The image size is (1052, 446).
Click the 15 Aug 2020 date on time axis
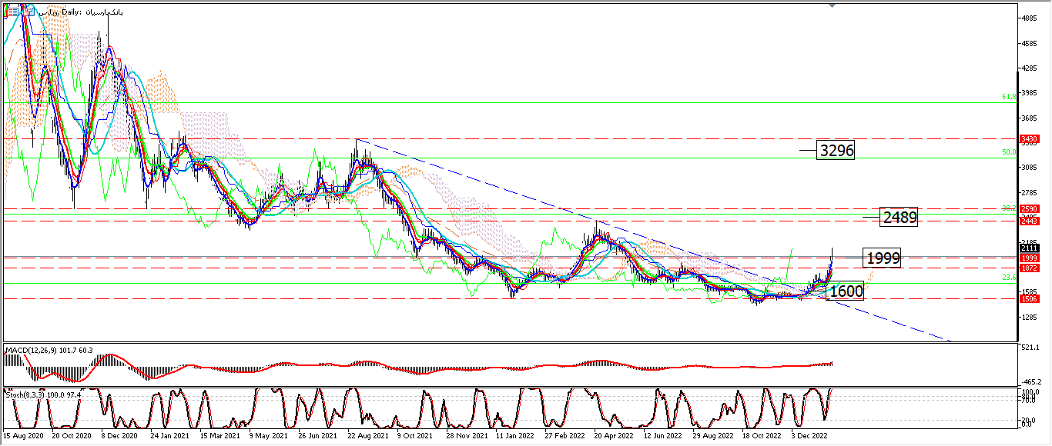pos(23,435)
